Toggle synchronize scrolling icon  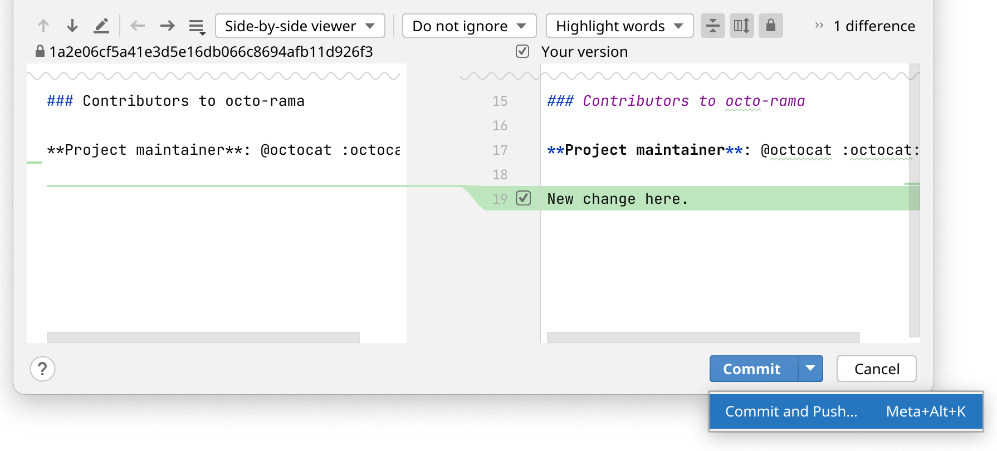[x=741, y=26]
